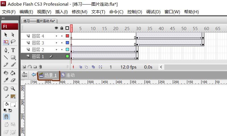Enable Onion Skin mode
Viewport: 227px width, 136px height.
81,67
